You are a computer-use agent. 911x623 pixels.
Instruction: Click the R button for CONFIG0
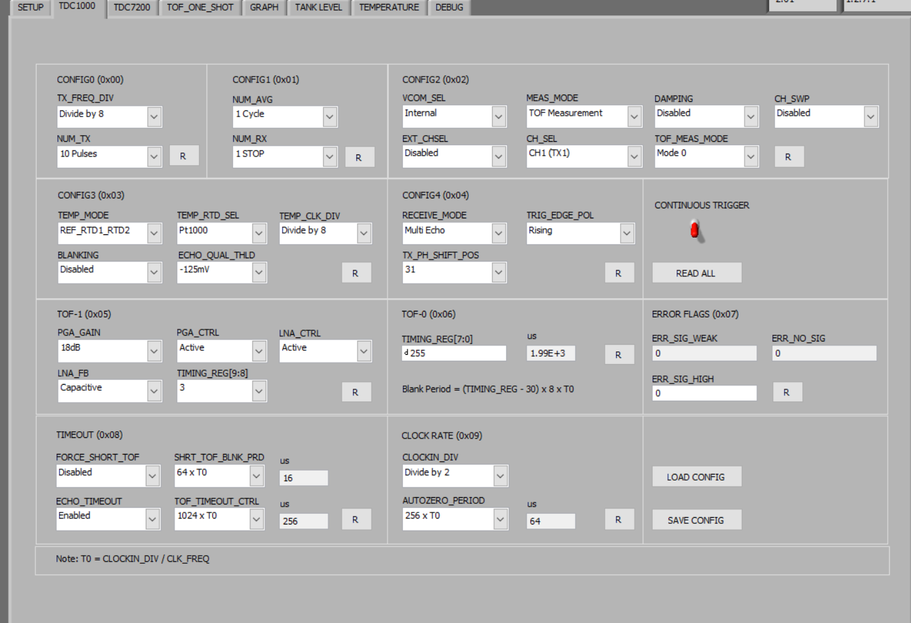[183, 156]
